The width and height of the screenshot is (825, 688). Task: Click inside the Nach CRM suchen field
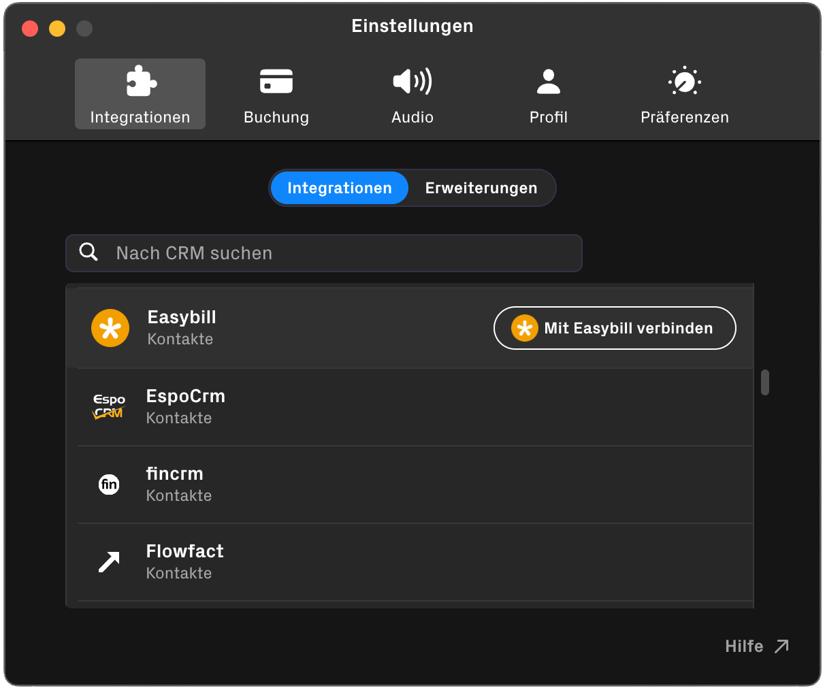pyautogui.click(x=323, y=252)
